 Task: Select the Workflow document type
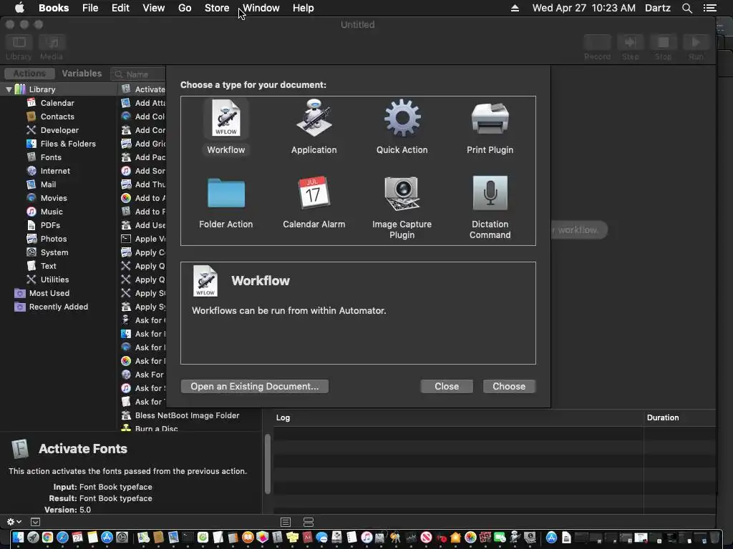[225, 127]
